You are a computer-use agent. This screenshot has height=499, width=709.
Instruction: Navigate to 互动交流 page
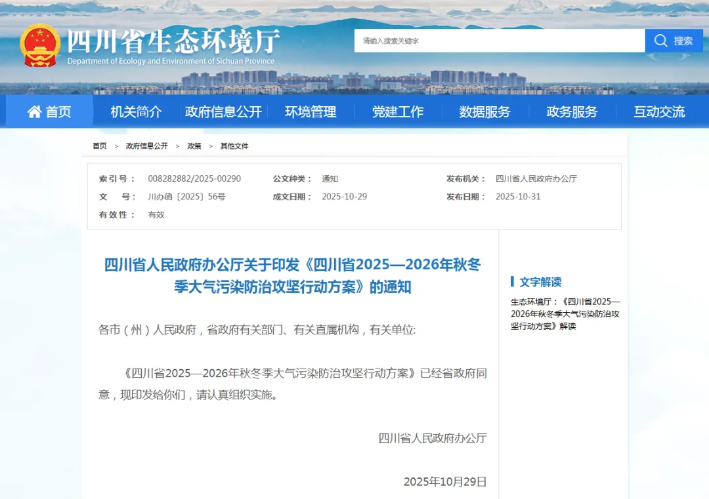(659, 112)
